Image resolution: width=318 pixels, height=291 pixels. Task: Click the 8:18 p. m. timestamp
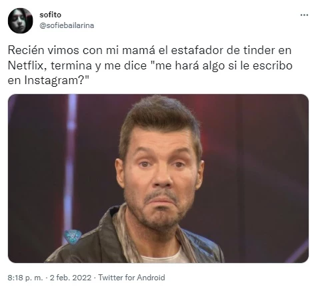[25, 278]
